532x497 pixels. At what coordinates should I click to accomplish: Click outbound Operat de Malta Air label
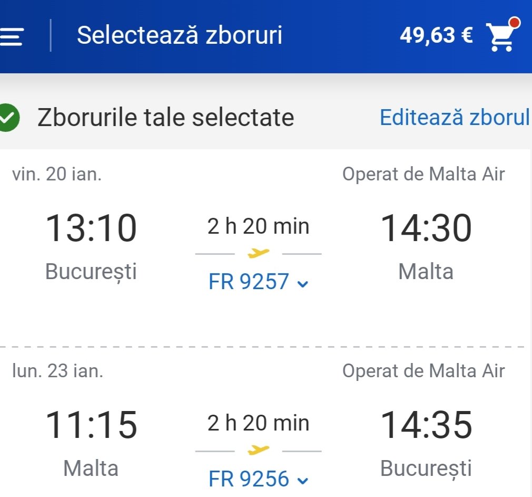click(x=423, y=174)
